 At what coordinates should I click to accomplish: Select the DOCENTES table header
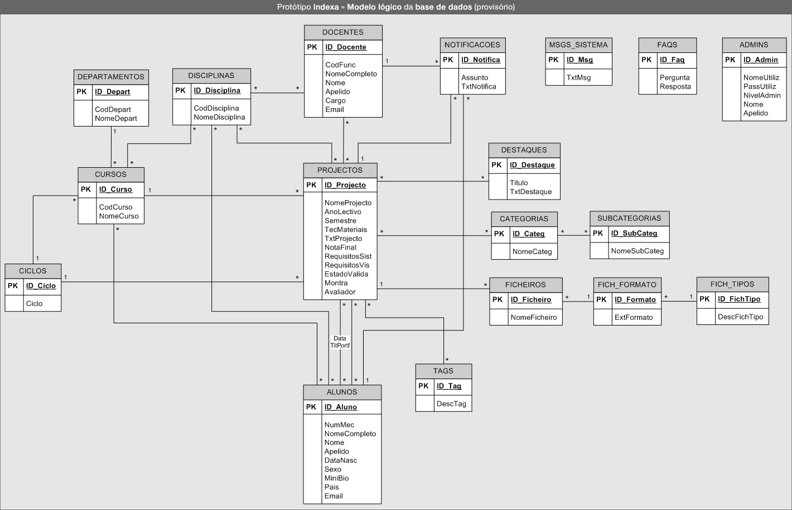coord(343,32)
